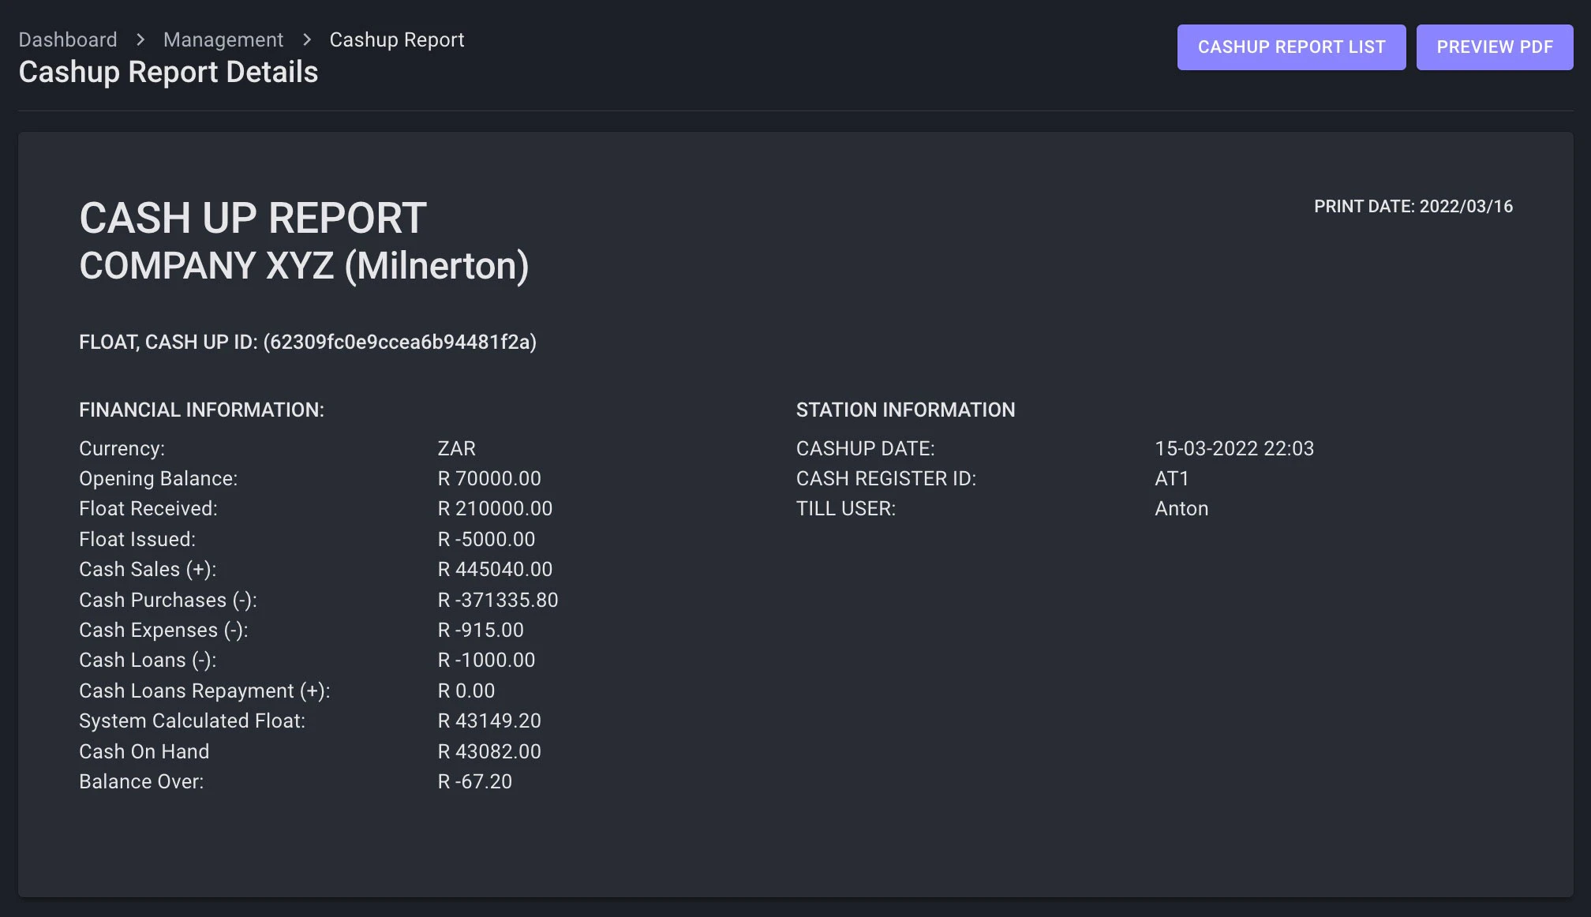The height and width of the screenshot is (917, 1591).
Task: Click the Cash Sales value R 445040.00
Action: [495, 569]
